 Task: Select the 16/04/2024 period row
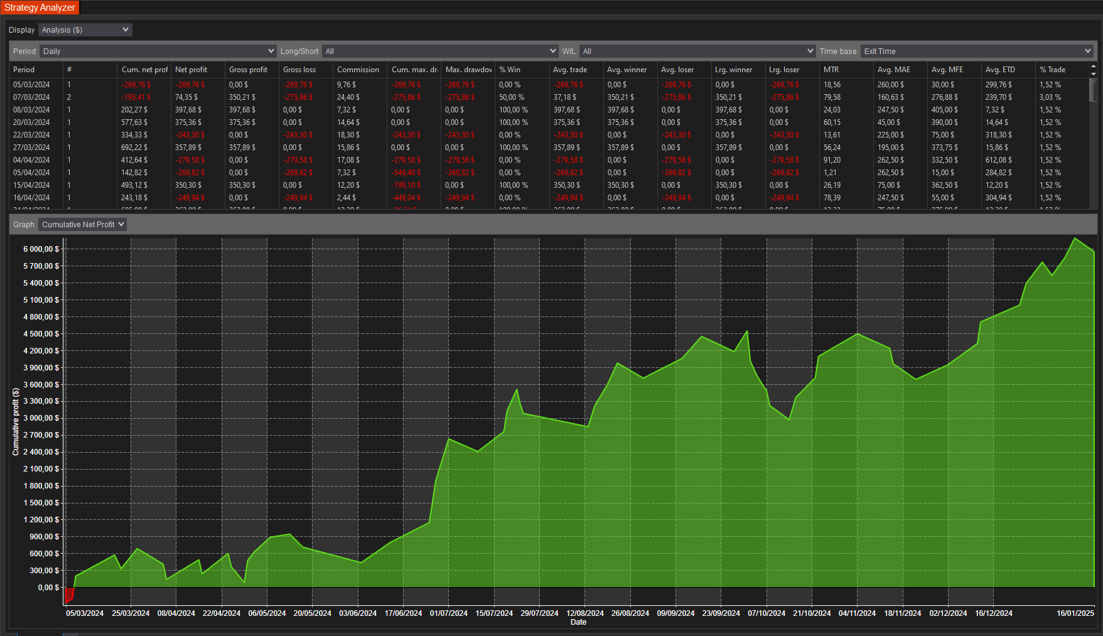pyautogui.click(x=549, y=198)
